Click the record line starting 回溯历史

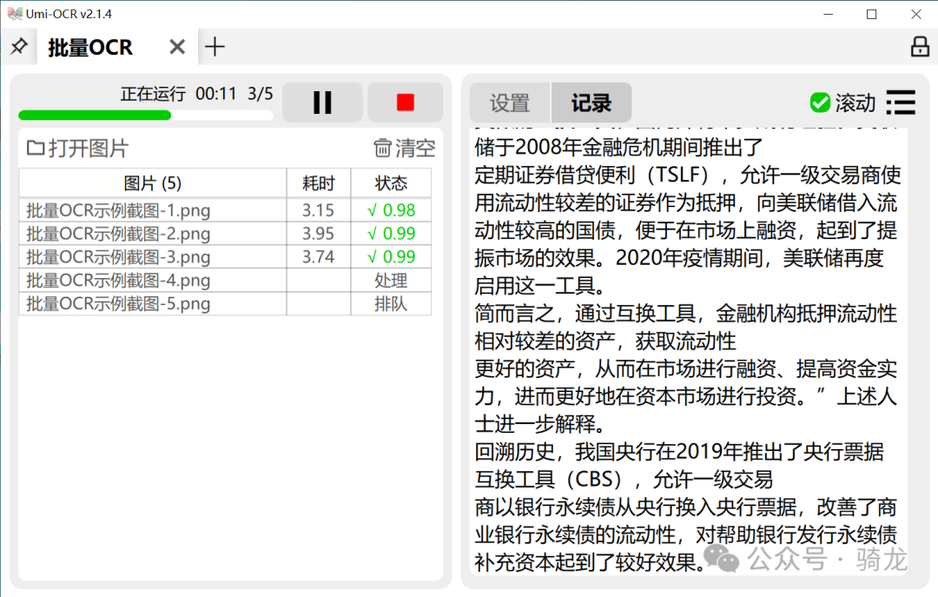[679, 452]
